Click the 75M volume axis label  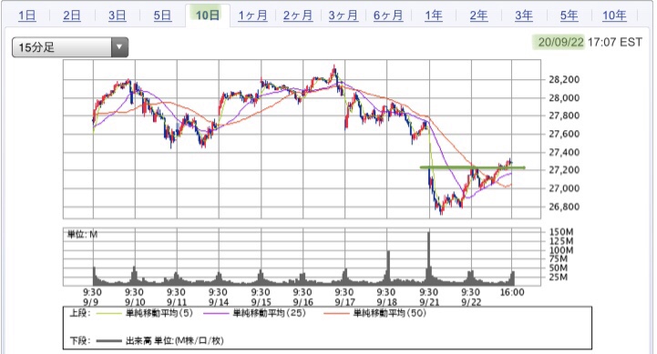coord(558,258)
